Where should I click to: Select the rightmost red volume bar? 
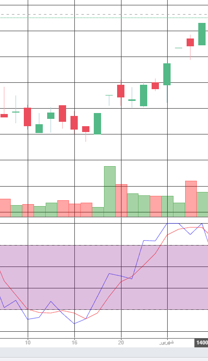(x=191, y=199)
